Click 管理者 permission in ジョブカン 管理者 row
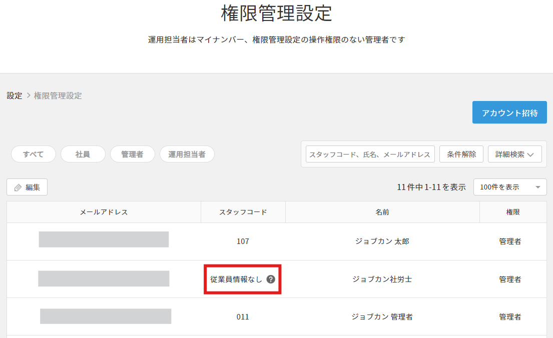This screenshot has height=338, width=553. [510, 317]
